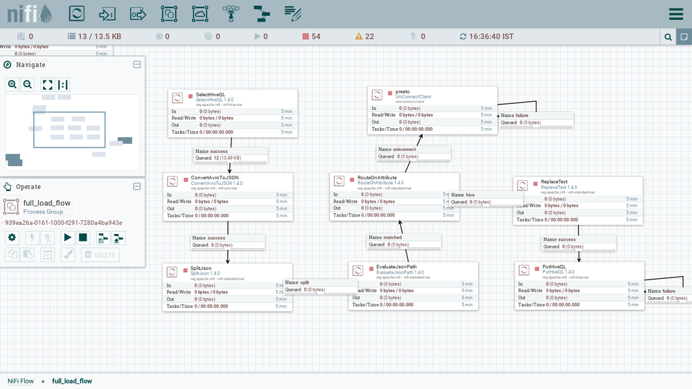
Task: Collapse the Operate panel
Action: pos(136,186)
